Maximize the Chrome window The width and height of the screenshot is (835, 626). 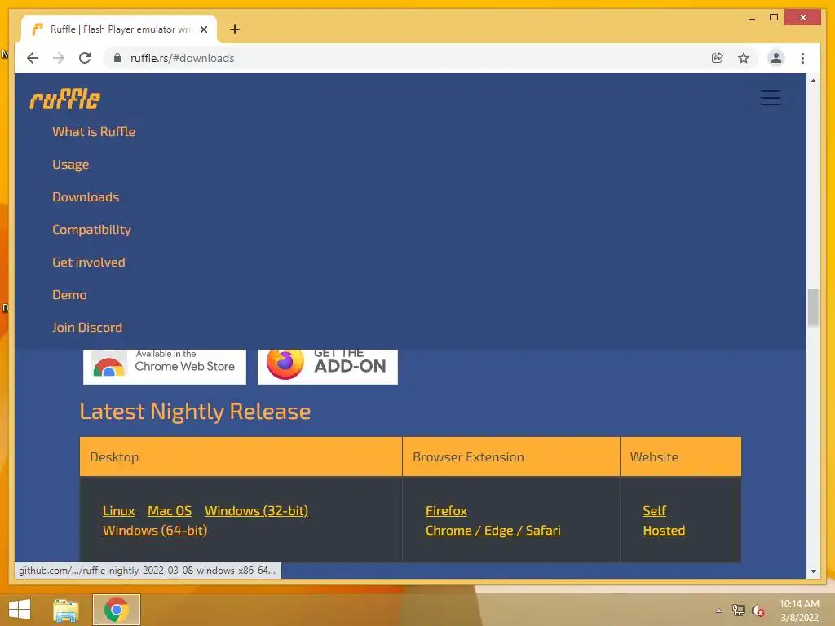[774, 18]
